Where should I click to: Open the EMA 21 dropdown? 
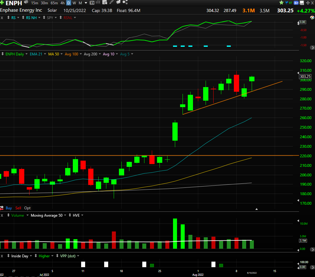45,54
